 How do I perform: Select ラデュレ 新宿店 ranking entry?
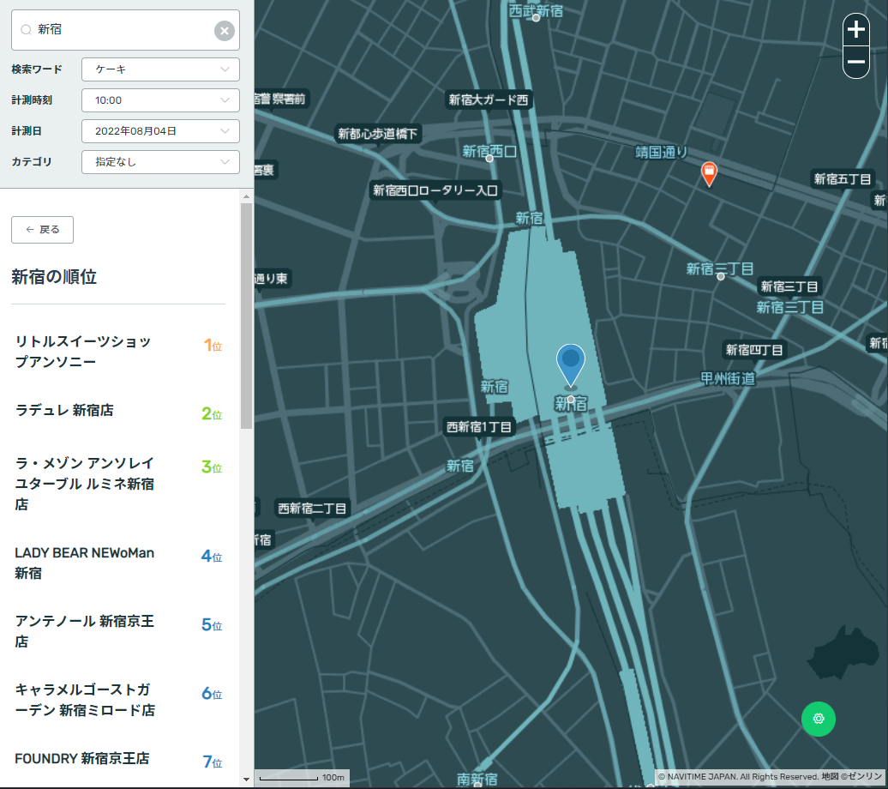click(118, 411)
